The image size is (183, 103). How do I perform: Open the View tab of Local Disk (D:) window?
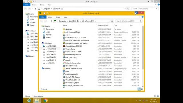point(49,5)
